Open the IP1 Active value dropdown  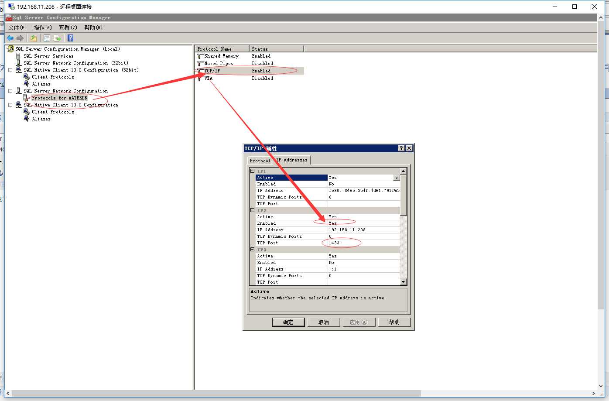pos(397,178)
